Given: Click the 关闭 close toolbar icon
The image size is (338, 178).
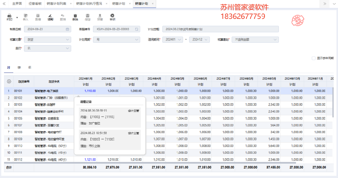Looking at the screenshot, I should pos(112,16).
